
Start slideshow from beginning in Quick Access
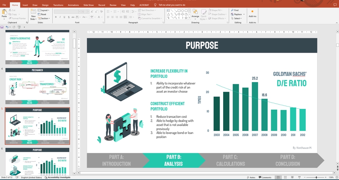click(x=19, y=27)
